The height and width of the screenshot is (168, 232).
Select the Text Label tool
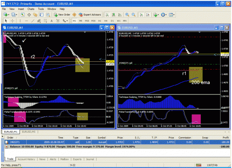pyautogui.click(x=58, y=21)
